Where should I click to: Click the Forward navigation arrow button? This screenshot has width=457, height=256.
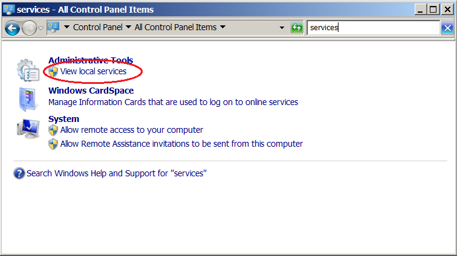click(x=28, y=28)
